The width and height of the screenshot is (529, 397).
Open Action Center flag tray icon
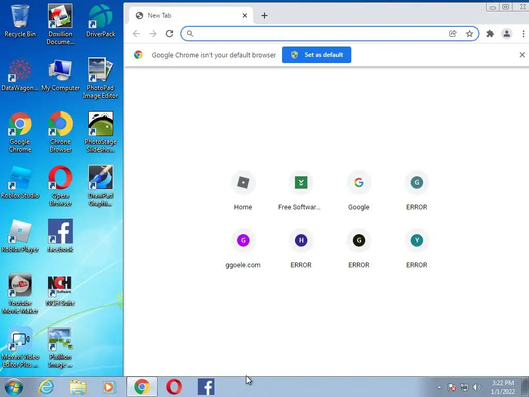(452, 387)
